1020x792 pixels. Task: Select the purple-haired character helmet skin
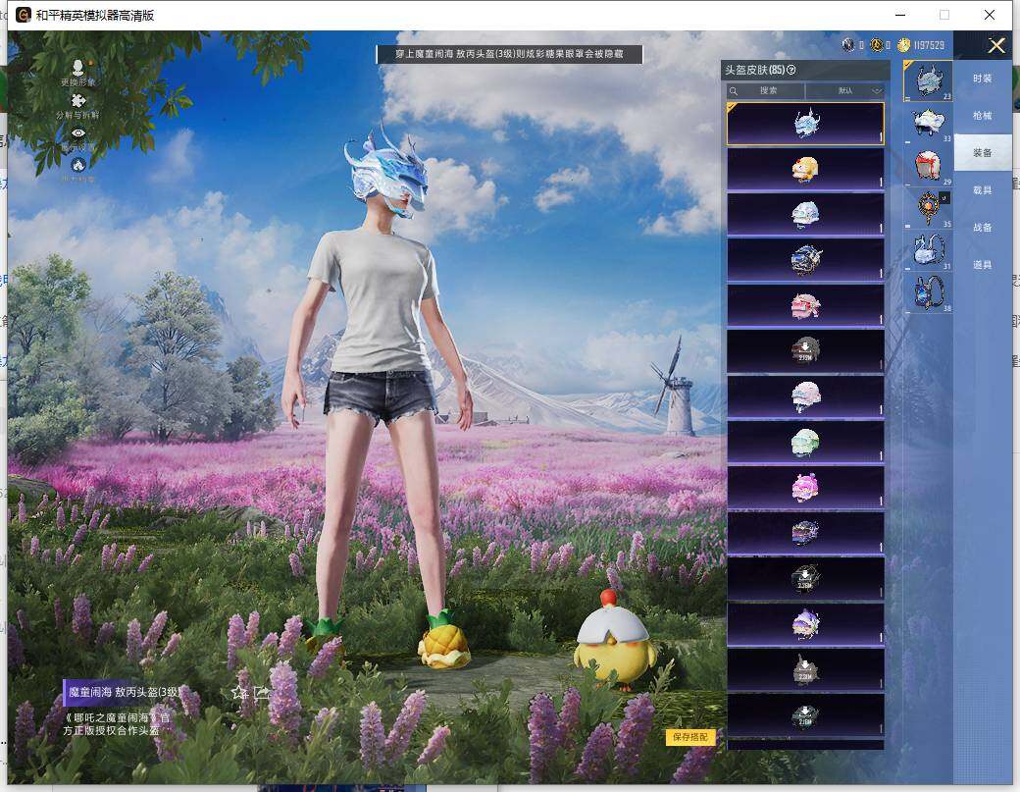point(805,624)
